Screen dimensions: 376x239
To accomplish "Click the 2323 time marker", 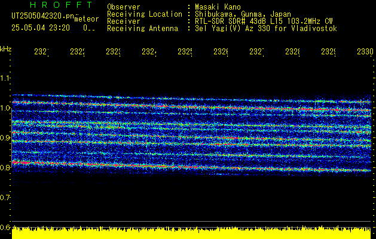I will [x=114, y=51].
